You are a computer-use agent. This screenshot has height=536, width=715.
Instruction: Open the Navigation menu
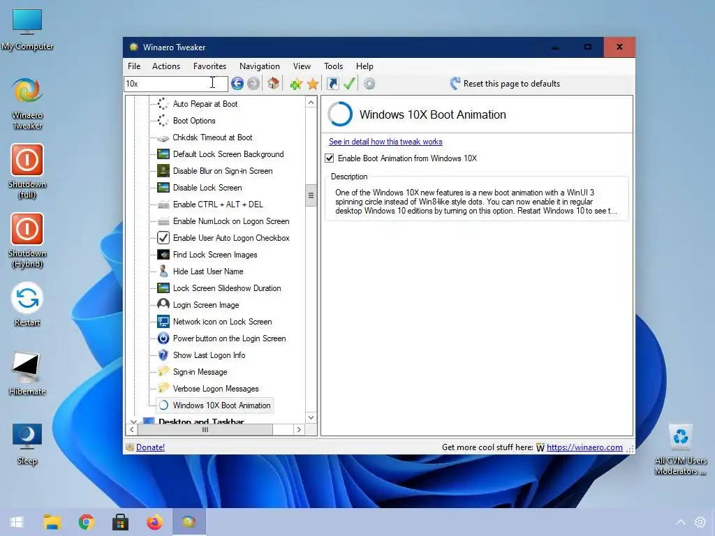click(x=260, y=66)
